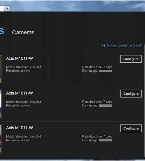145x161 pixels.
Task: Open the third camera preview thumbnail
Action: pyautogui.click(x=1, y=139)
